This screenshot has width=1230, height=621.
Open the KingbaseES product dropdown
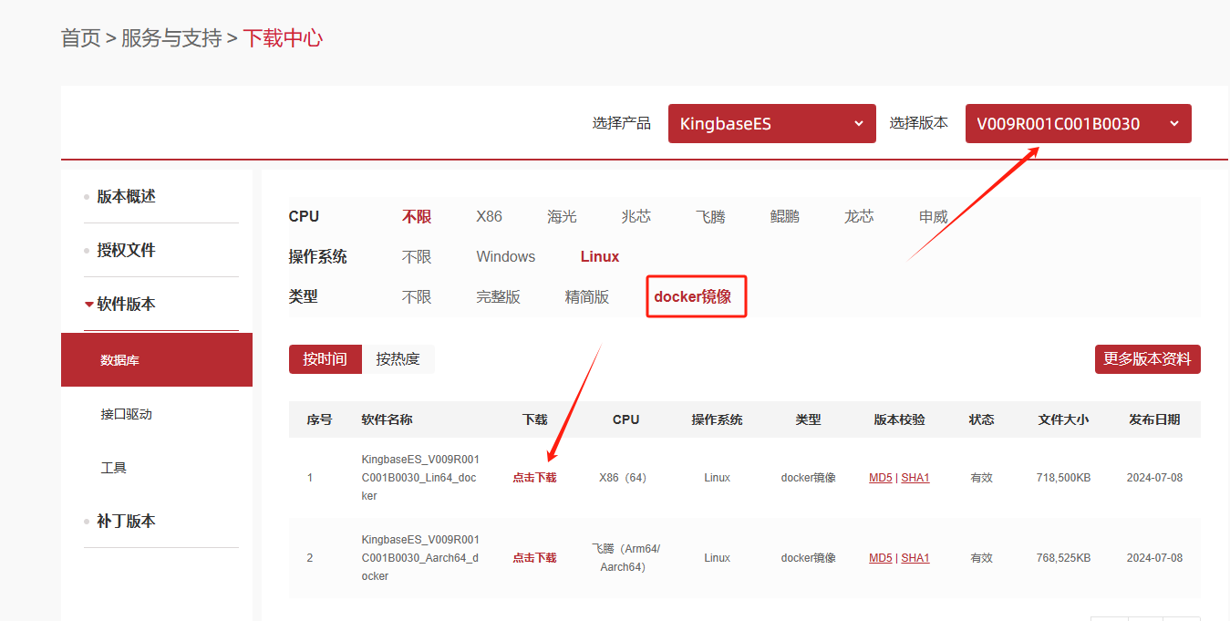(771, 124)
